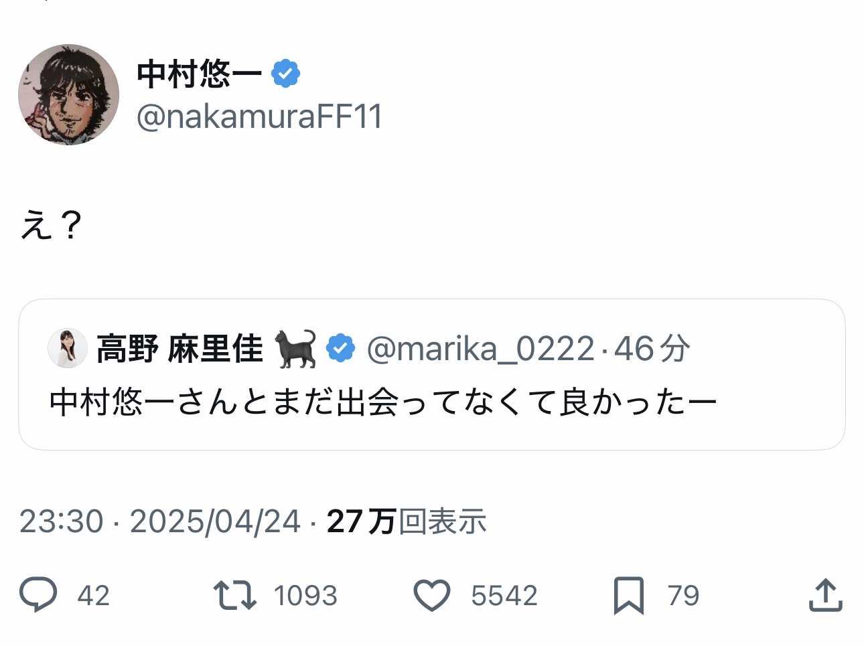Click the 23:30 post time
This screenshot has height=646, width=864.
pyautogui.click(x=62, y=521)
